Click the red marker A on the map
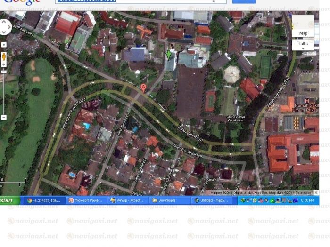 tap(143, 88)
